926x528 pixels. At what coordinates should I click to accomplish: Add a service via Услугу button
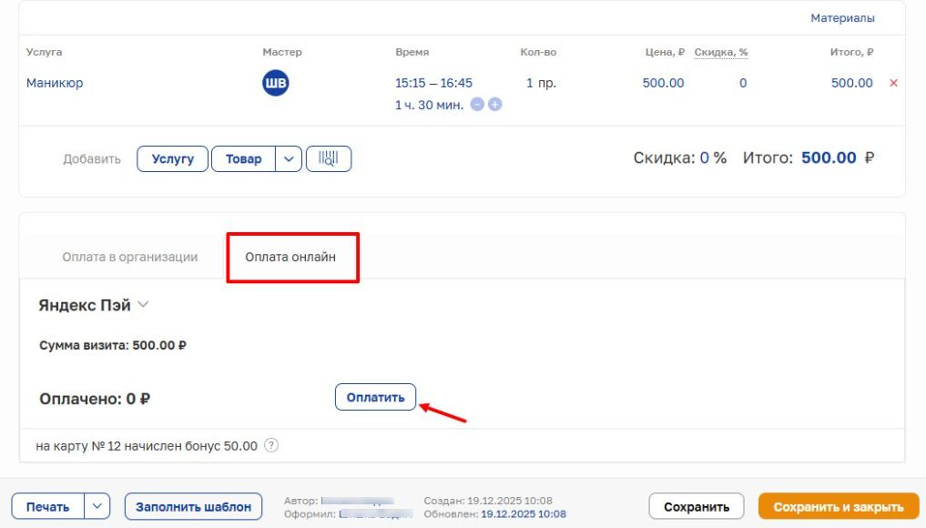coord(172,158)
